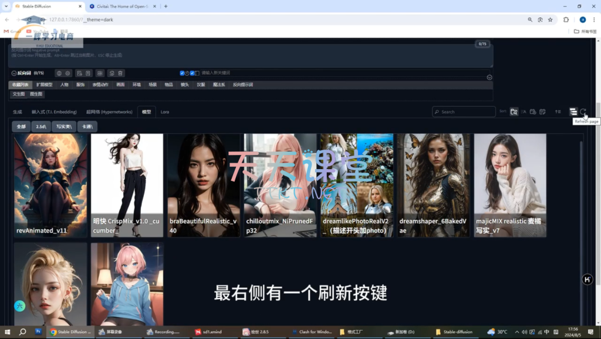Sort models by date modified icon
The height and width of the screenshot is (339, 601).
(542, 112)
